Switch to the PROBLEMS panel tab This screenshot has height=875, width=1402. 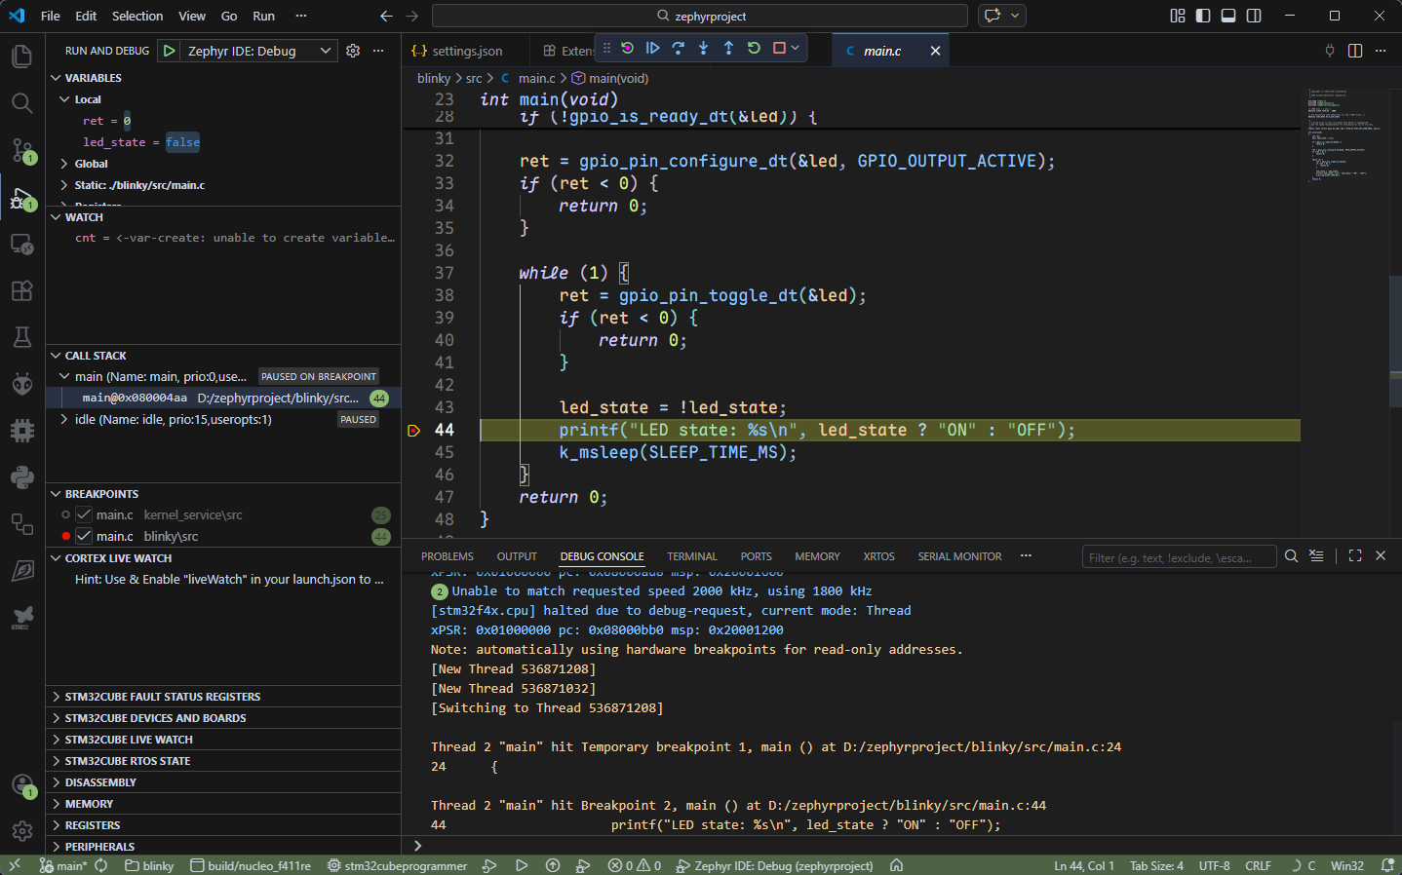click(x=448, y=556)
